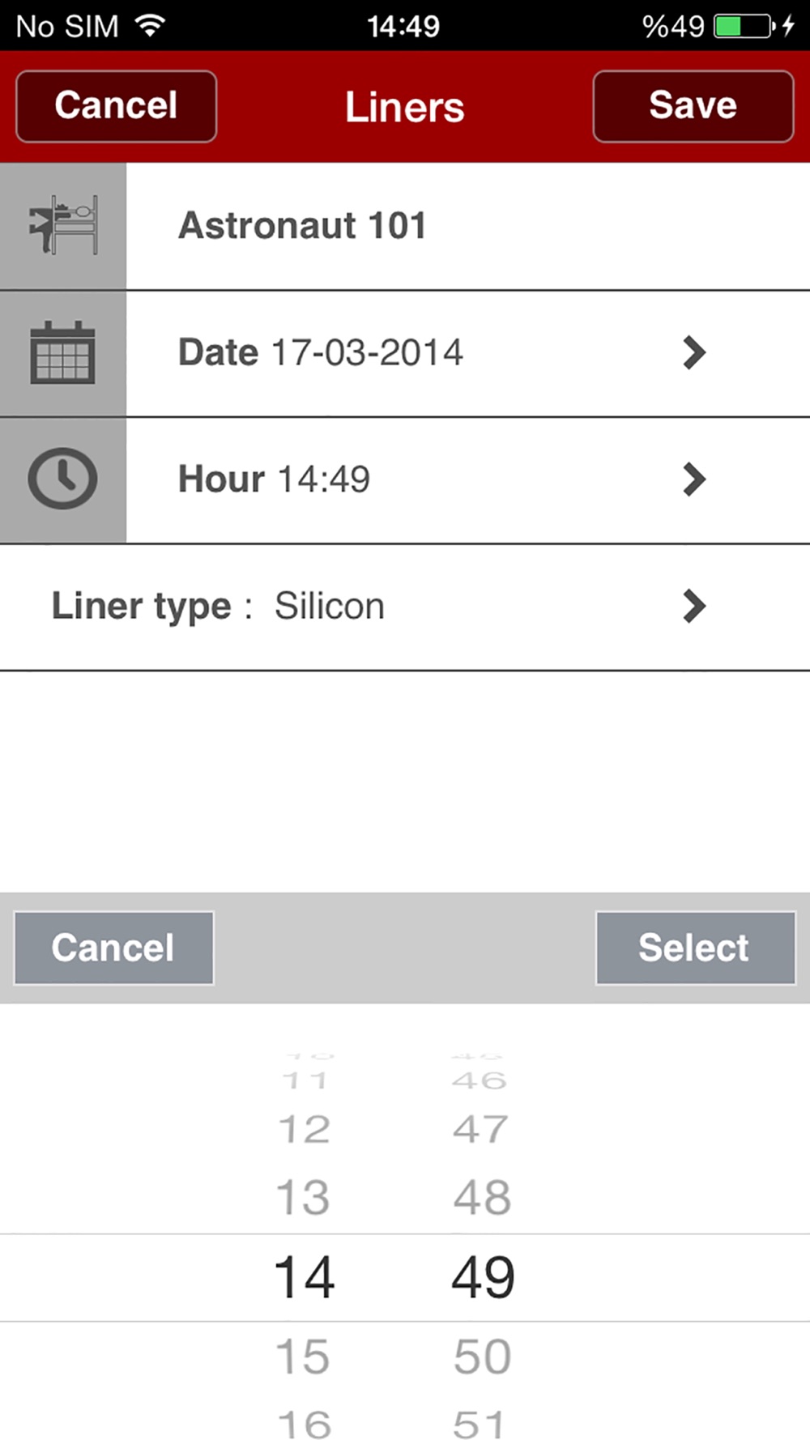Screen dimensions: 810x1440
Task: Open Liner type chevron
Action: coord(693,606)
